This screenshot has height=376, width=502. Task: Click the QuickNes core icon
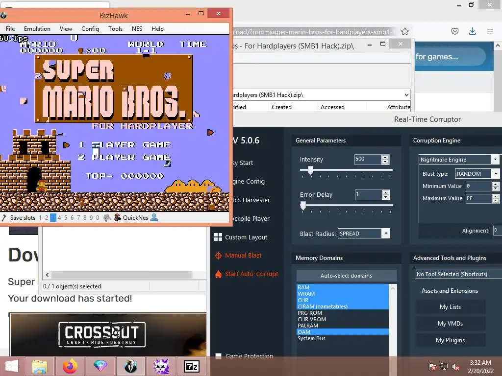[118, 218]
